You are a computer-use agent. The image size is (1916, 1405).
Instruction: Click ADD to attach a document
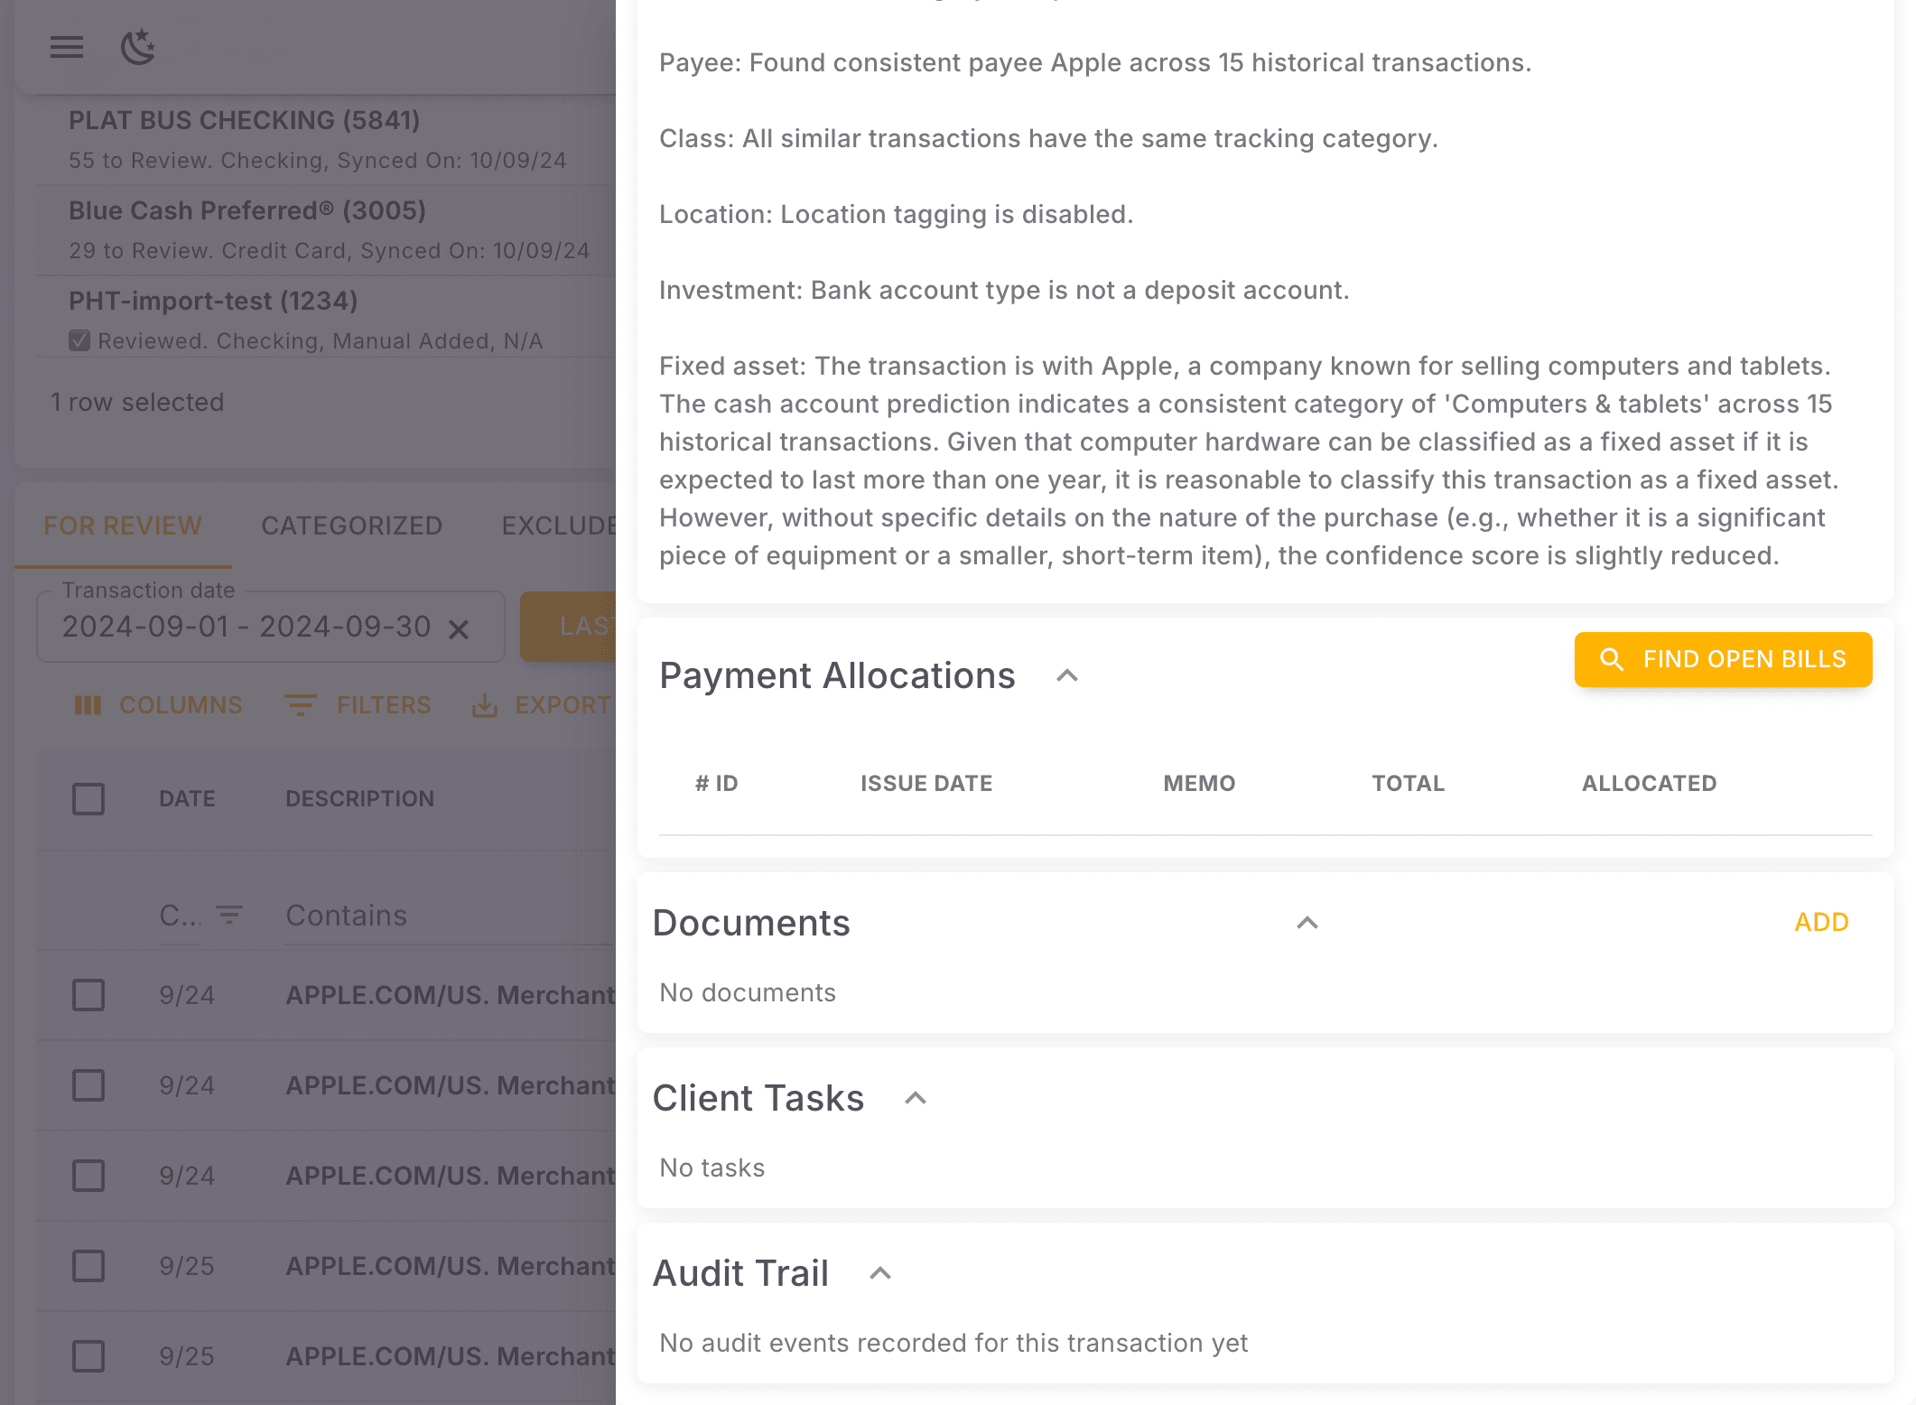coord(1820,922)
